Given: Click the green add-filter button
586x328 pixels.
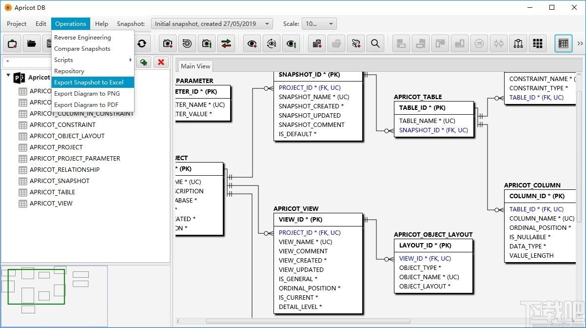Looking at the screenshot, I should [143, 62].
